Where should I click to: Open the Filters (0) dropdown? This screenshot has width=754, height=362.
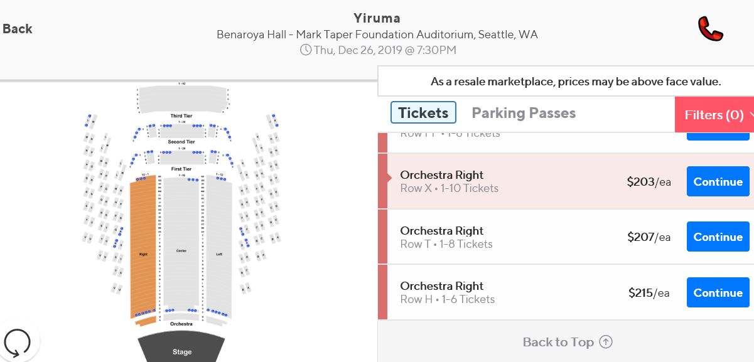tap(714, 115)
